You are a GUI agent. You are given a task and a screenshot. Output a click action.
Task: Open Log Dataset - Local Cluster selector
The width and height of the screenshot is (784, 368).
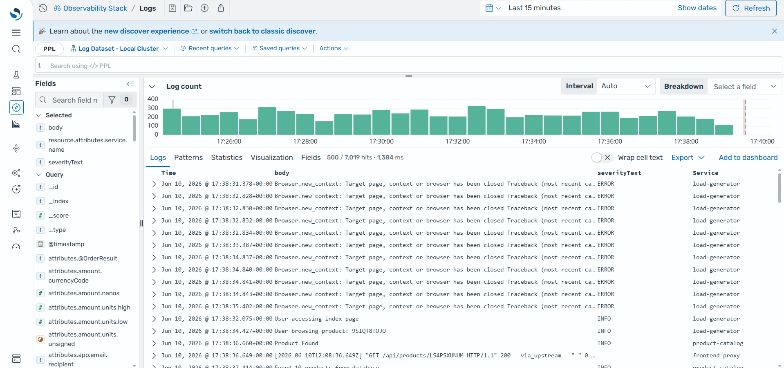coord(119,49)
